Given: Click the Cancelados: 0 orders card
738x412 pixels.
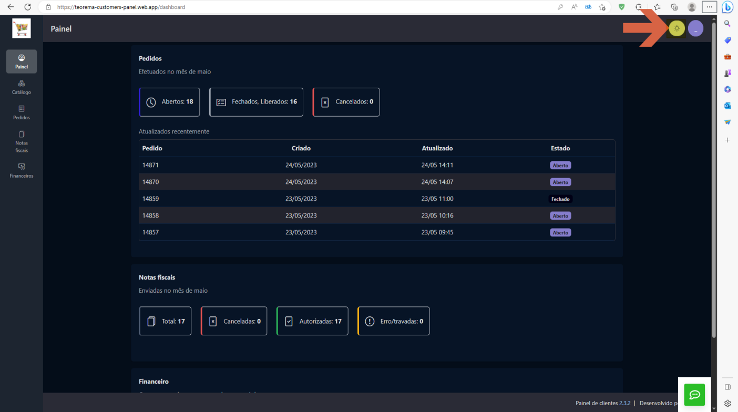Looking at the screenshot, I should pyautogui.click(x=346, y=102).
